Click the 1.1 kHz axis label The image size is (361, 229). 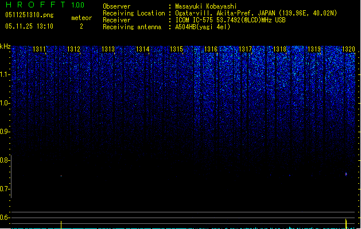(x=5, y=74)
